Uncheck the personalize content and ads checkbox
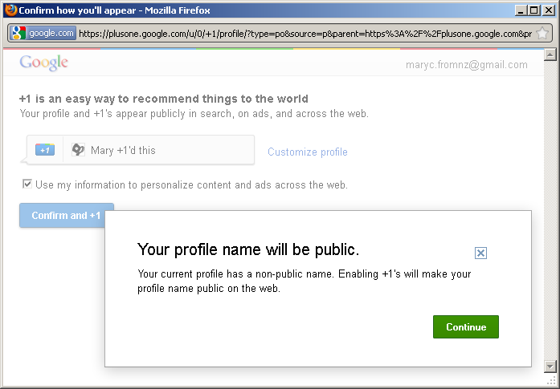 pos(27,184)
